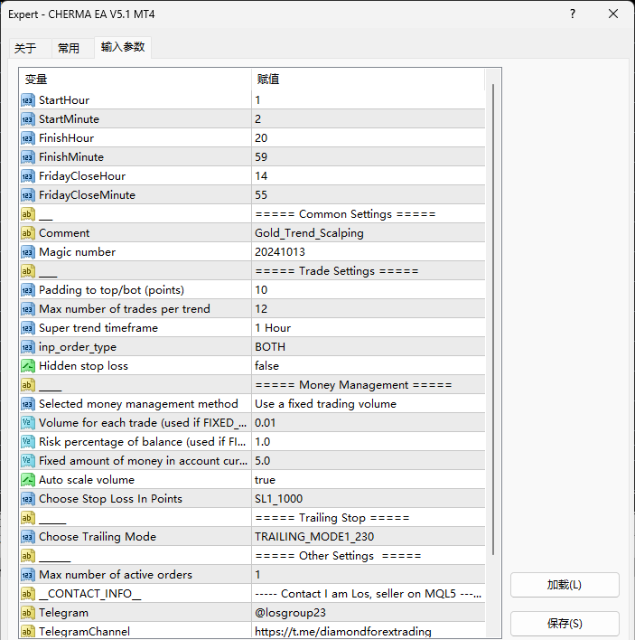The height and width of the screenshot is (640, 635).
Task: Click the double icon beside Risk percentage of balance
Action: click(x=27, y=442)
